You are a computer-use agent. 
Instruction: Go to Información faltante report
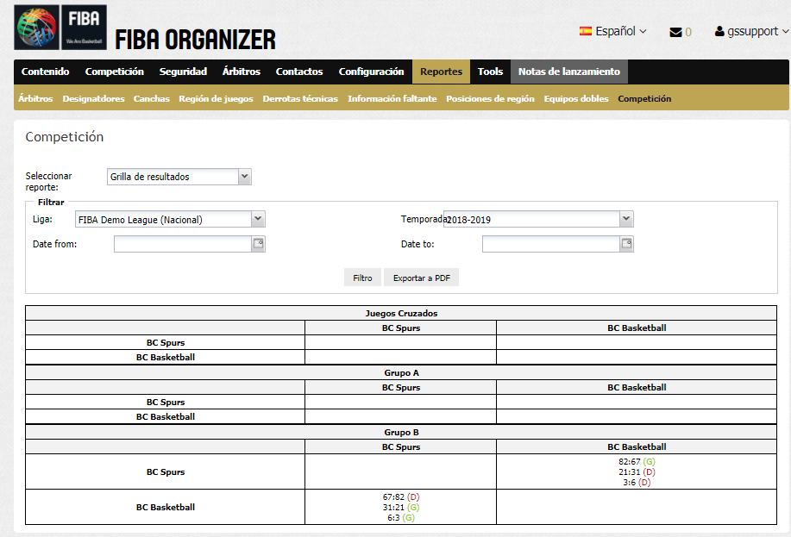392,99
